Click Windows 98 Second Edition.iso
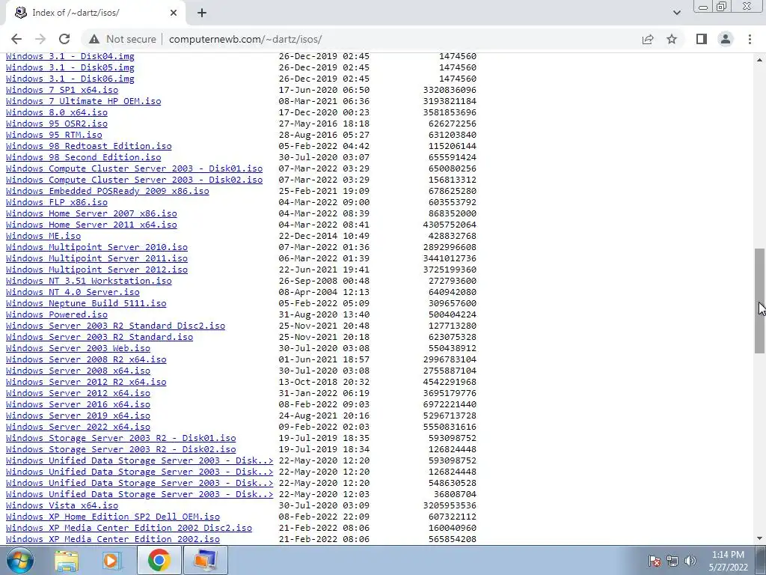 pos(84,157)
